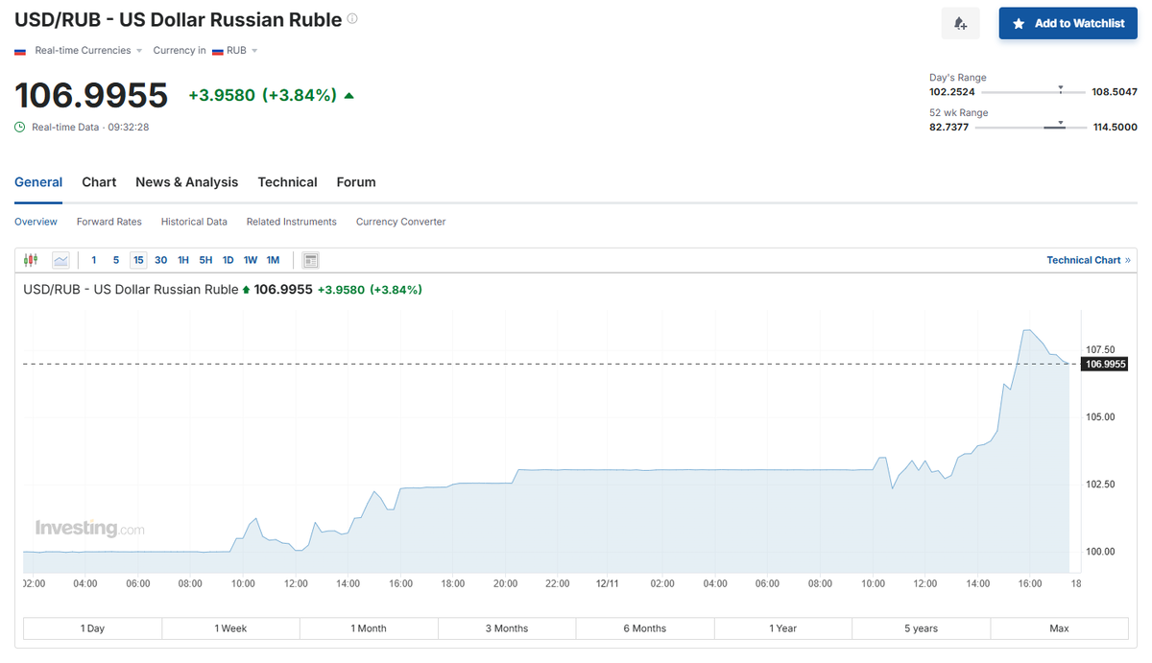Open the Technical tab

pyautogui.click(x=288, y=182)
